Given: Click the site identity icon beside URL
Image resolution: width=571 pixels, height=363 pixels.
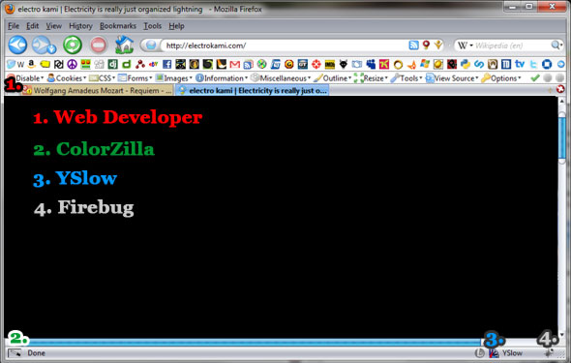Looking at the screenshot, I should 150,45.
